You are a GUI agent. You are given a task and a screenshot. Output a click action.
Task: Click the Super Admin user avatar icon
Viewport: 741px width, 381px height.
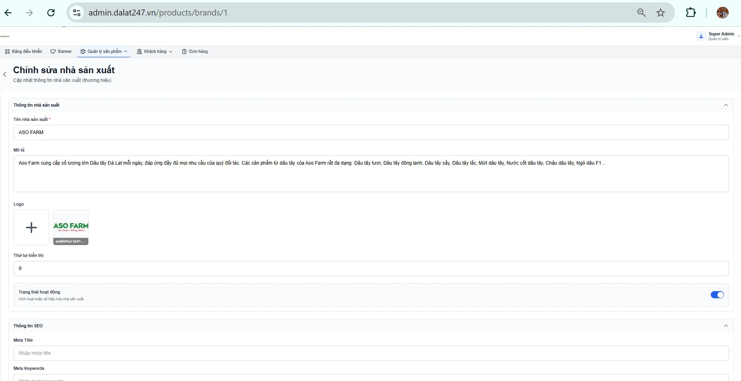point(701,36)
